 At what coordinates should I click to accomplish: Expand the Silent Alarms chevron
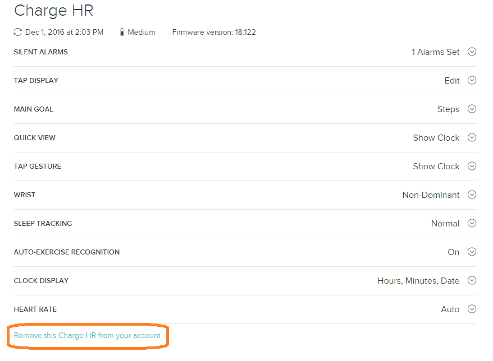point(472,52)
